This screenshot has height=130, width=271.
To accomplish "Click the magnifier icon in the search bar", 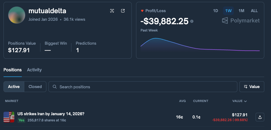I will (x=55, y=87).
